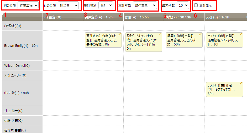Open the 列の分類 dropdown showing 作業工程
Image resolution: width=247 pixels, height=133 pixels.
click(x=28, y=5)
